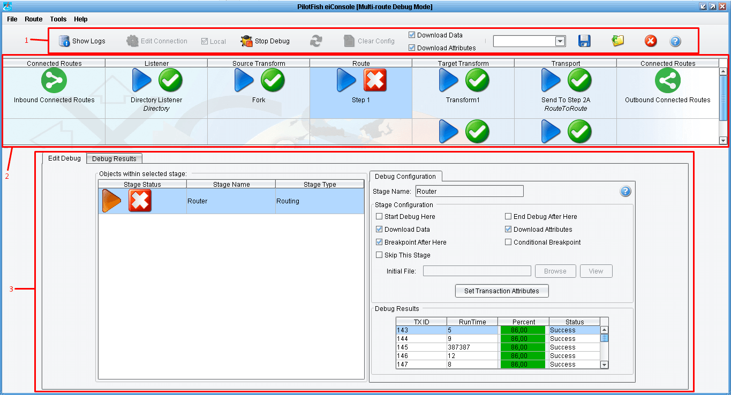This screenshot has width=731, height=395.
Task: Click Send To Step 2A green checkmark
Action: [580, 81]
